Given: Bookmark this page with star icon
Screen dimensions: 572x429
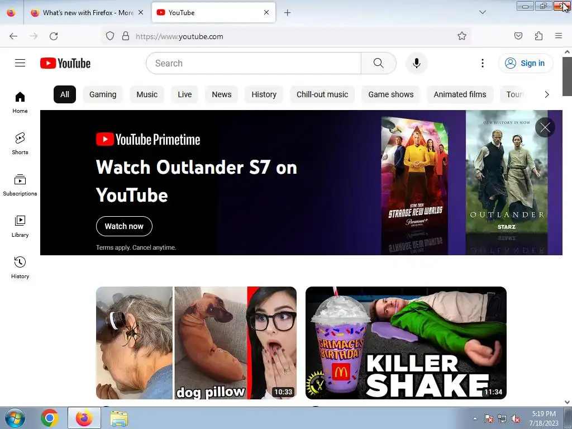Looking at the screenshot, I should [462, 36].
